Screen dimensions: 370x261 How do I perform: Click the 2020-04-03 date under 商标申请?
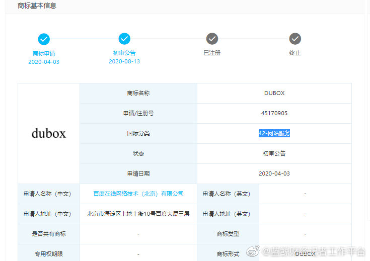click(x=44, y=62)
